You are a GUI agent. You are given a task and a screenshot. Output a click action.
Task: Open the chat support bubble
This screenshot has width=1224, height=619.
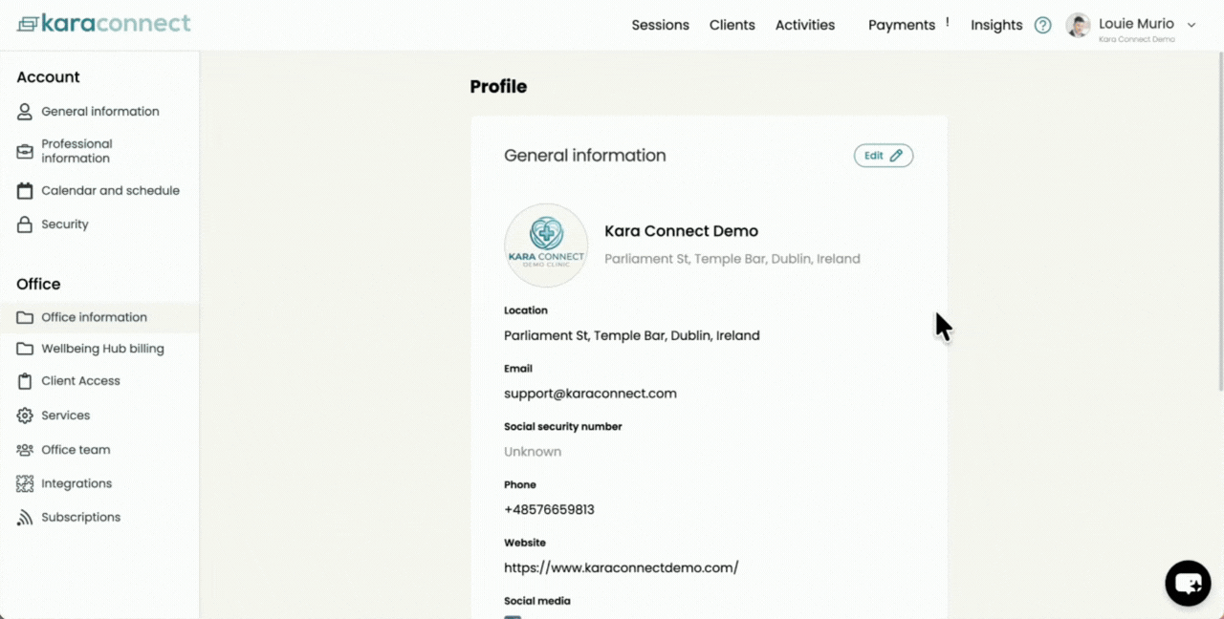point(1188,583)
